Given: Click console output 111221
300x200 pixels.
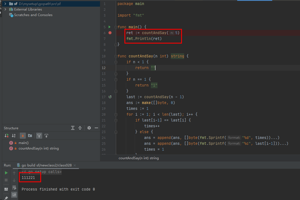Looking at the screenshot, I should (x=28, y=178).
